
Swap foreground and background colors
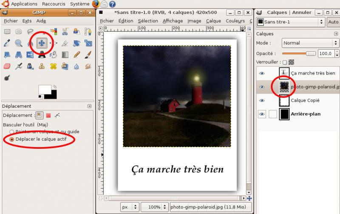coord(55,87)
